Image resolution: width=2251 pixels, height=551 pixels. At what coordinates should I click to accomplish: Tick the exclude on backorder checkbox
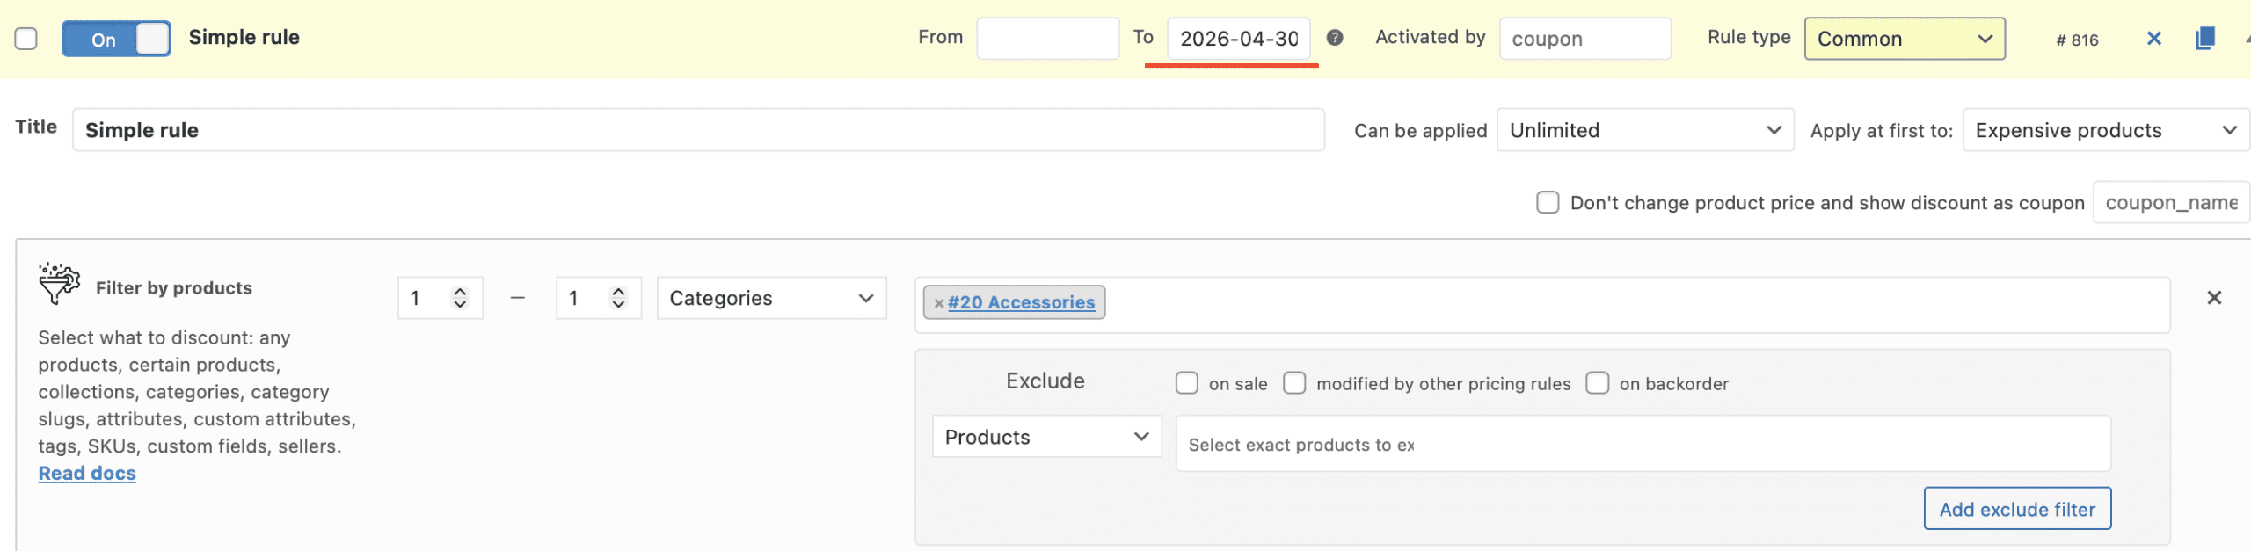click(1597, 383)
